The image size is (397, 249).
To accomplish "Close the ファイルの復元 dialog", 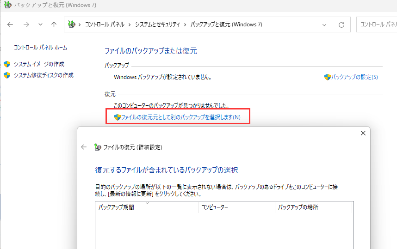I will point(363,133).
